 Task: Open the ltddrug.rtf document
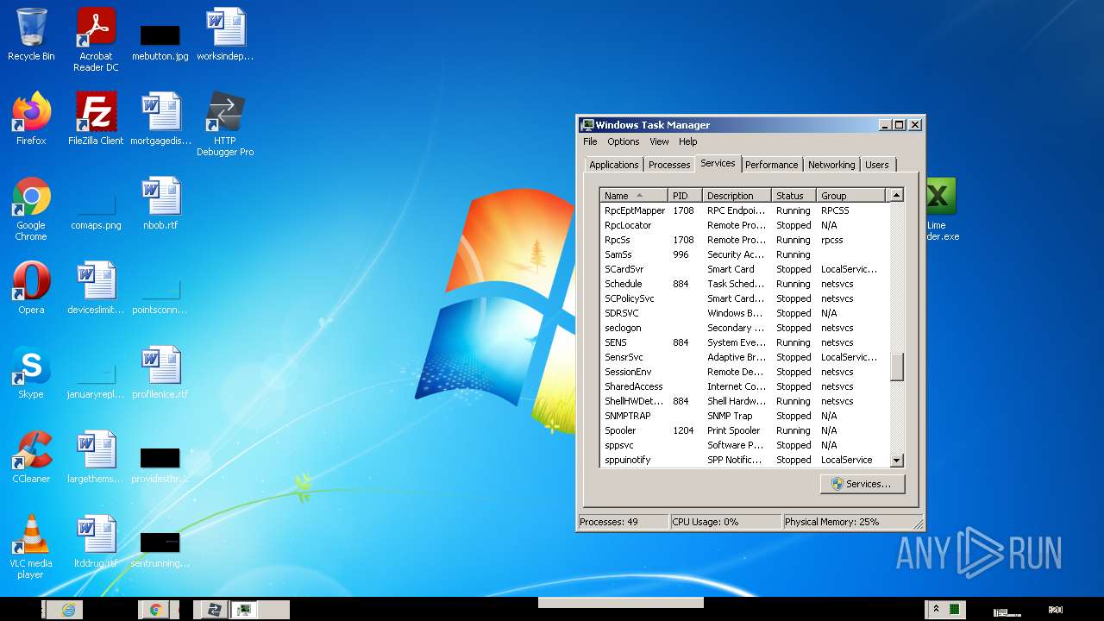(96, 542)
